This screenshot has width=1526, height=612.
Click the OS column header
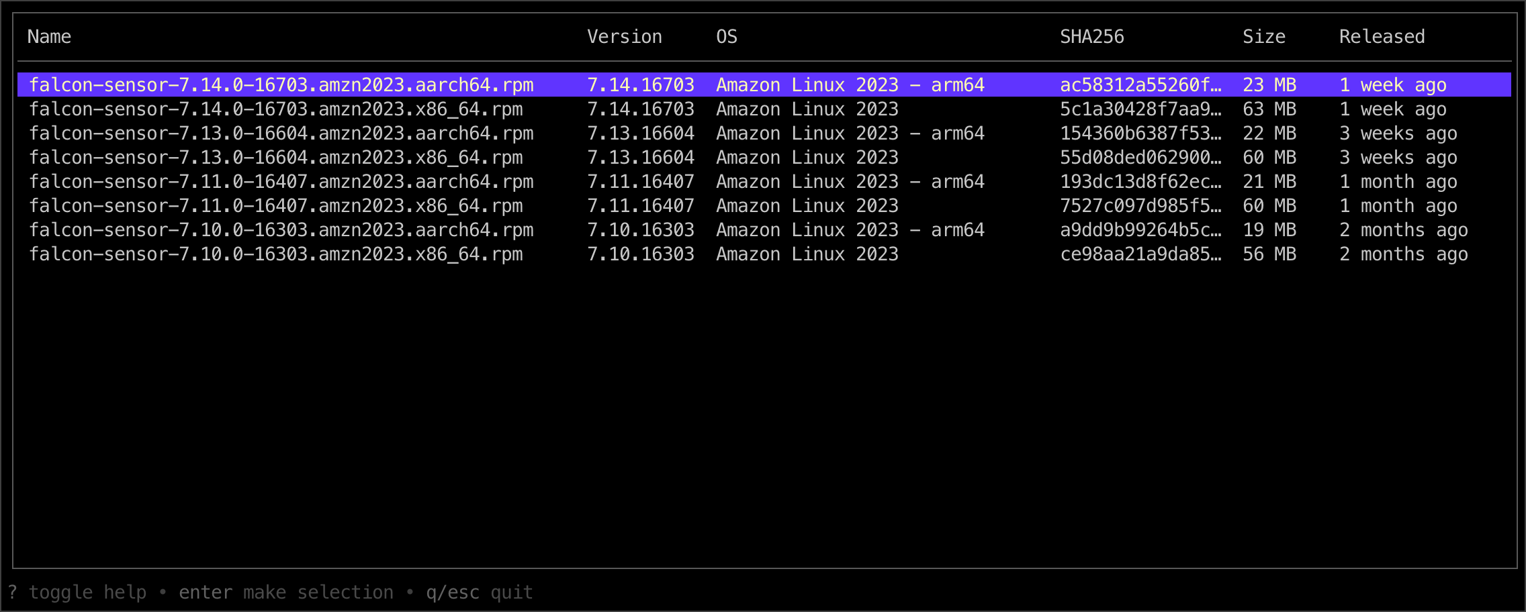726,37
